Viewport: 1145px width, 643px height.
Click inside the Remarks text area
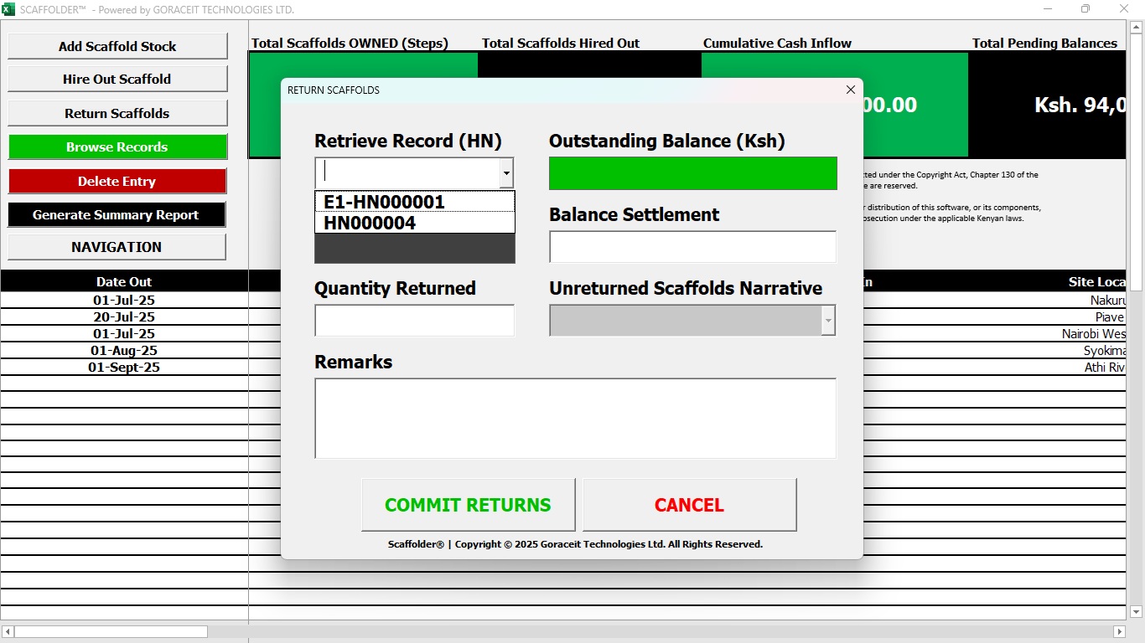click(x=575, y=418)
